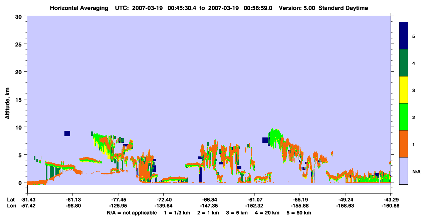Viewport: 434px width, 222px height.
Task: Click longitude value -147.35
Action: pyautogui.click(x=209, y=206)
